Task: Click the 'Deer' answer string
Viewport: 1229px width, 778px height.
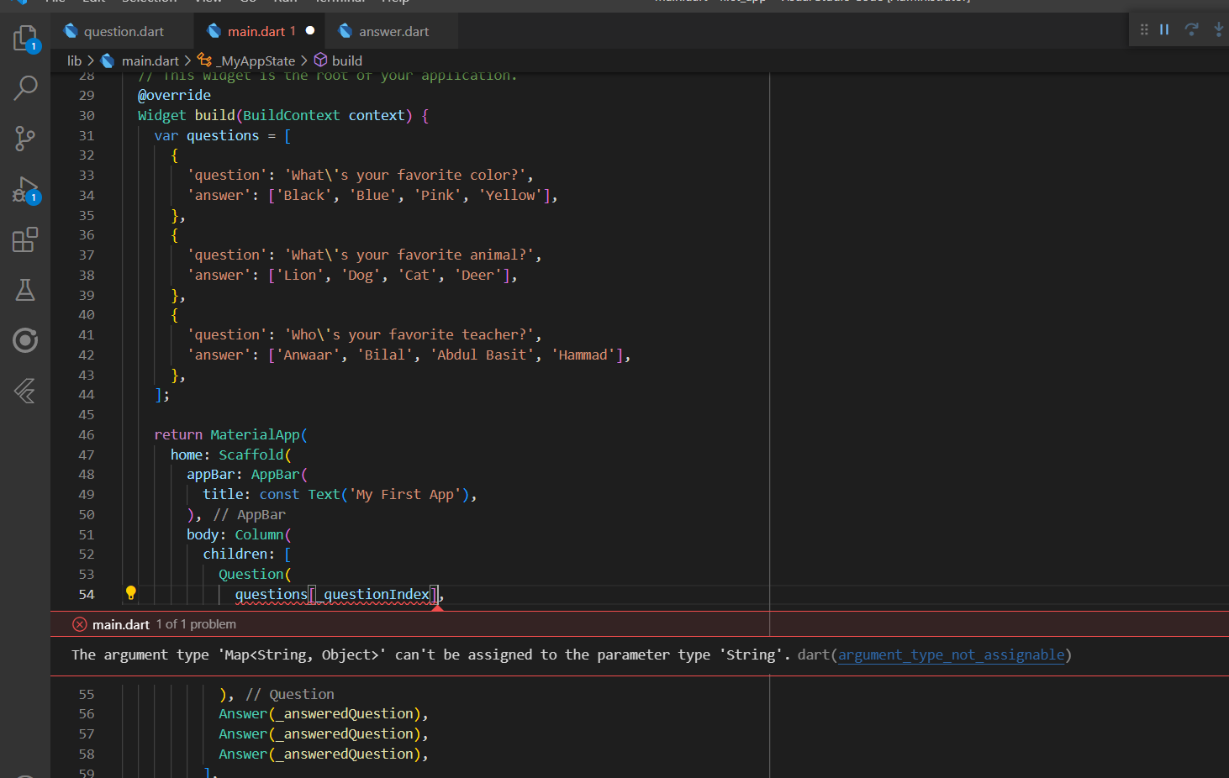Action: [477, 275]
